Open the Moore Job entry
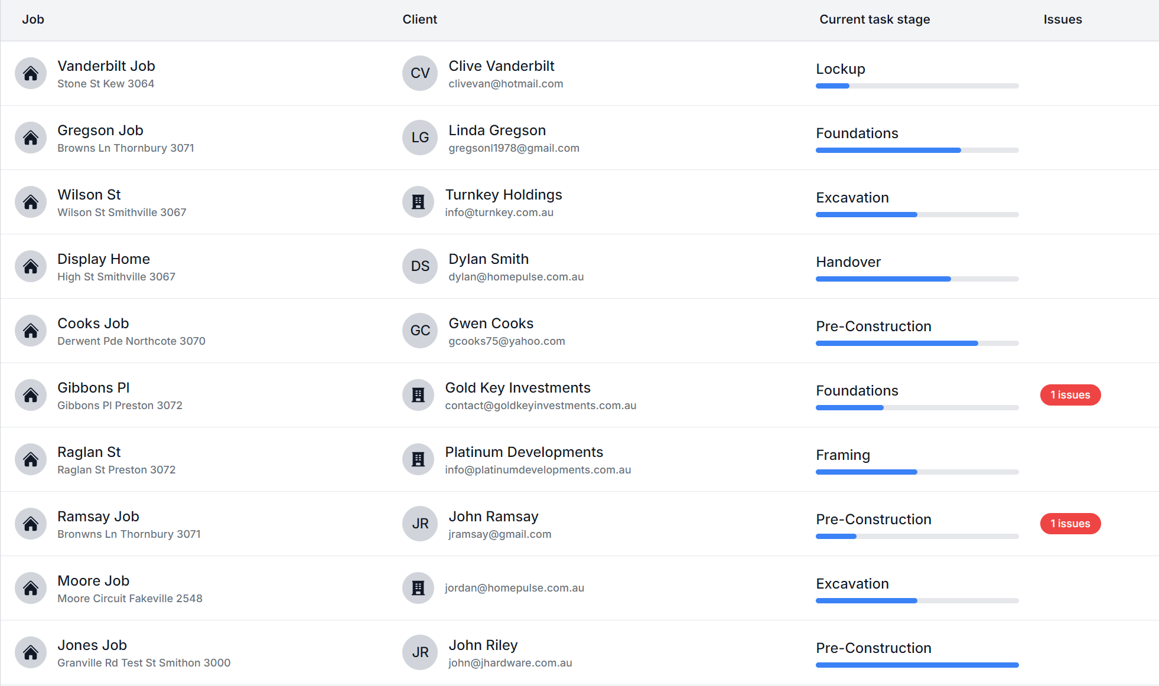 (x=93, y=581)
